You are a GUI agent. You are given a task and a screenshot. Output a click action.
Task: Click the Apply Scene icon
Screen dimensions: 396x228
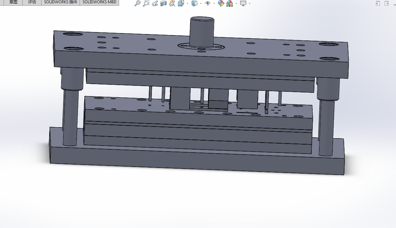pos(229,3)
